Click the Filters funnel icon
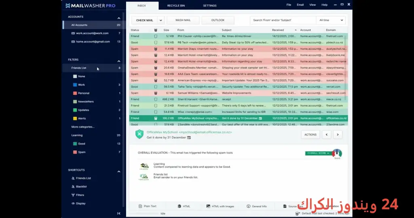 coord(73,195)
